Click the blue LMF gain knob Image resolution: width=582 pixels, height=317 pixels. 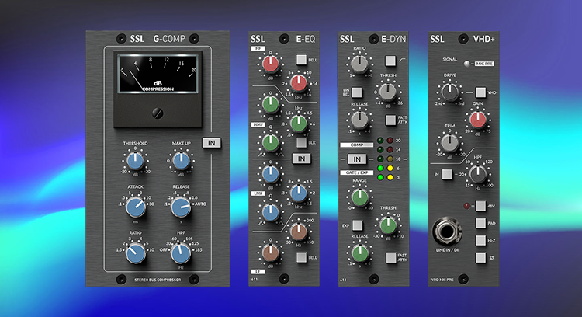(x=271, y=174)
